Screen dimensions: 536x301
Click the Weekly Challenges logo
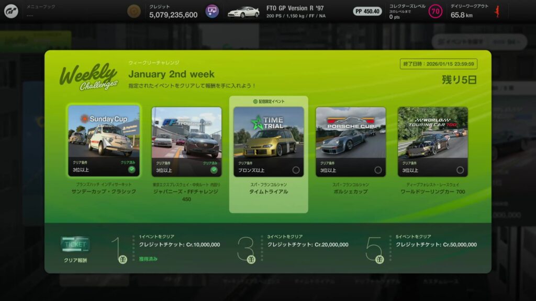88,77
